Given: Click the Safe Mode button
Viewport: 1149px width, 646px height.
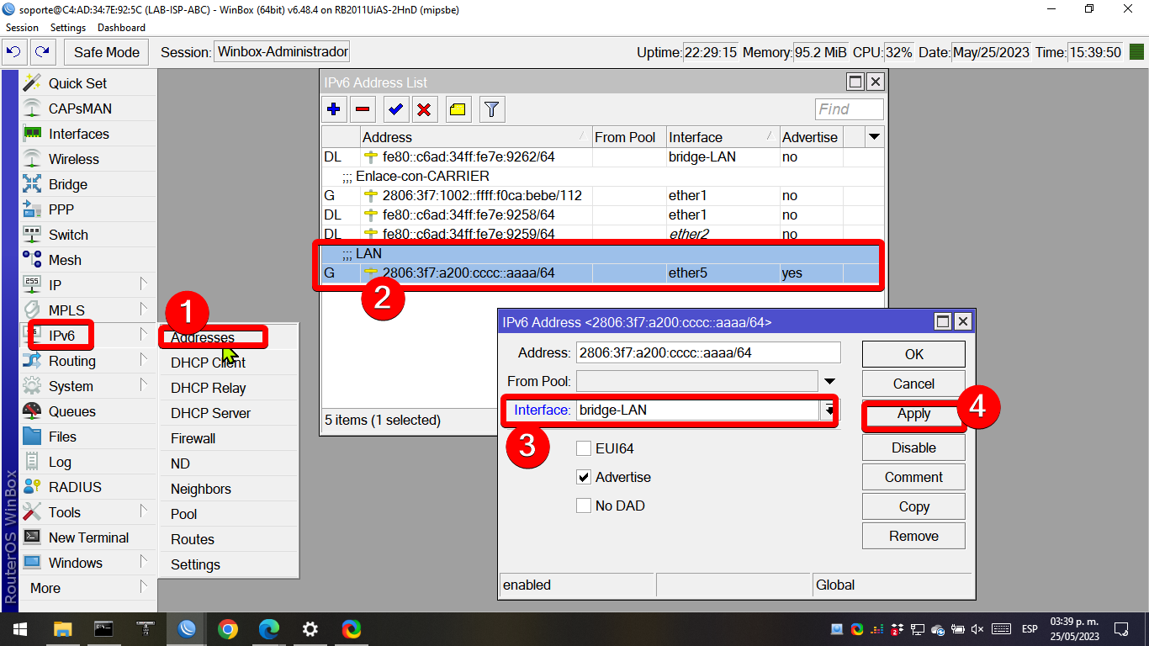Looking at the screenshot, I should 106,51.
